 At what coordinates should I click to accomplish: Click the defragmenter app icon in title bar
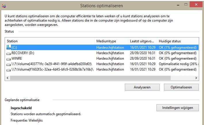[x=4, y=5]
